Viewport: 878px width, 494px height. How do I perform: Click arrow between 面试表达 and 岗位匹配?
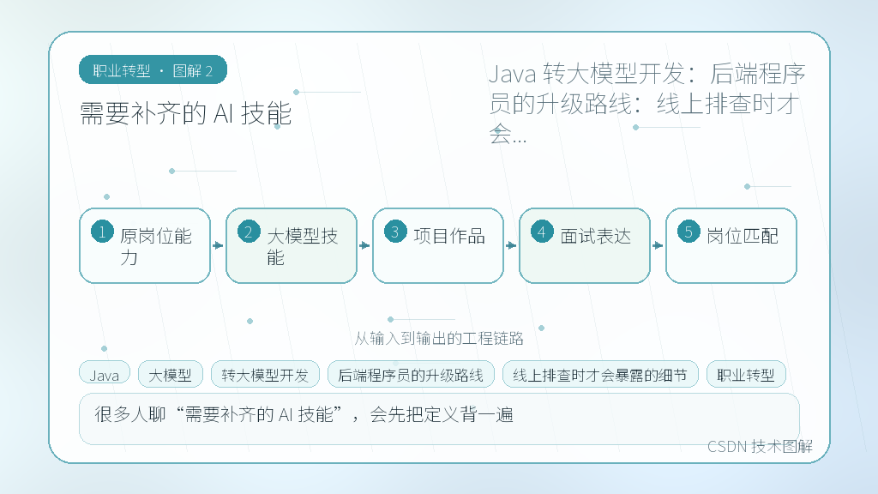pos(658,245)
